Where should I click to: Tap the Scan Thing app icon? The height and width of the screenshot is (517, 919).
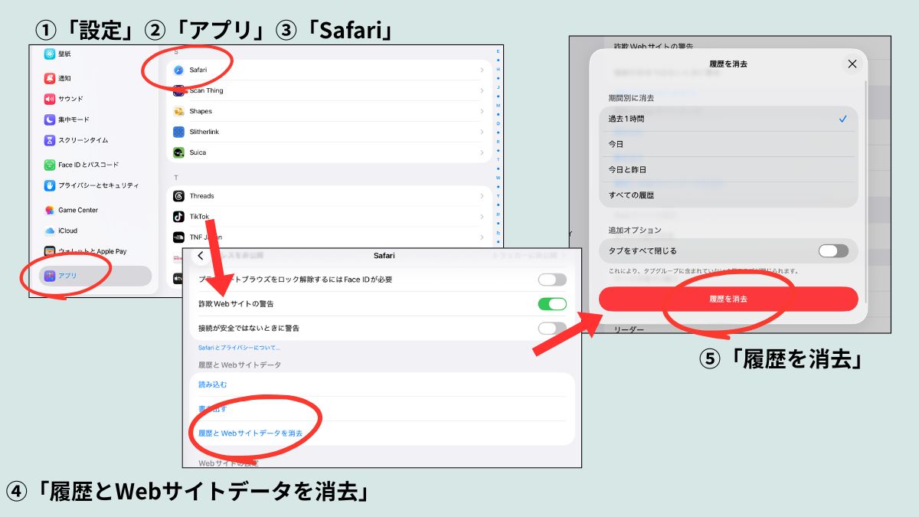pos(178,90)
